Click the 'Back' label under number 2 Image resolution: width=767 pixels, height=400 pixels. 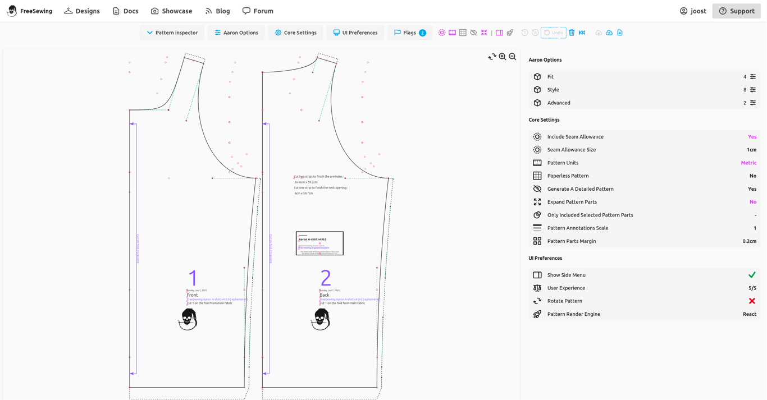pyautogui.click(x=325, y=295)
